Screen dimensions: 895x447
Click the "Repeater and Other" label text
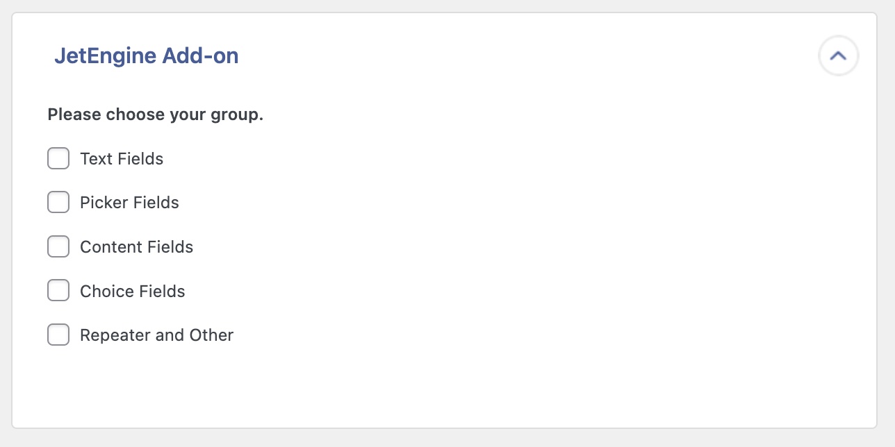(x=156, y=335)
